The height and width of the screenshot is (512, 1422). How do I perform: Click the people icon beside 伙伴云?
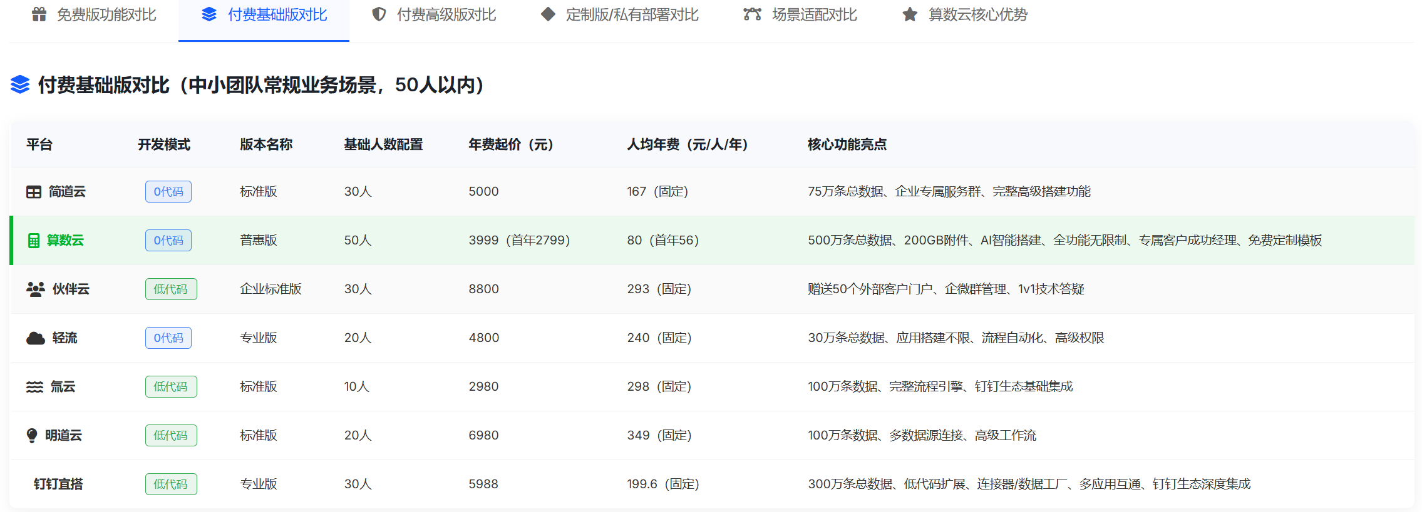pyautogui.click(x=35, y=289)
